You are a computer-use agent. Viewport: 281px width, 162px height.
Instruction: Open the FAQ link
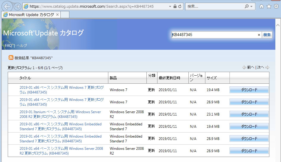[x=8, y=46]
